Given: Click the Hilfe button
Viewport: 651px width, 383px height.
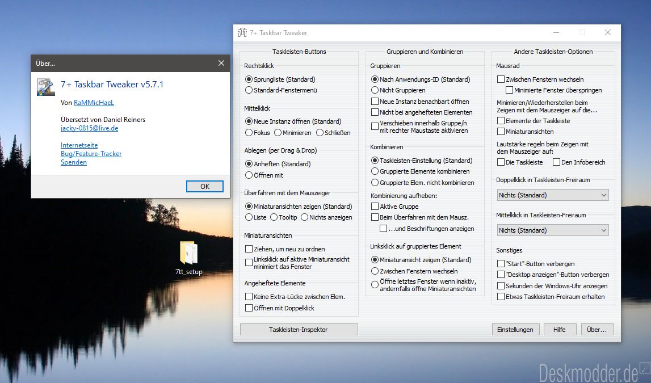Looking at the screenshot, I should pos(560,330).
